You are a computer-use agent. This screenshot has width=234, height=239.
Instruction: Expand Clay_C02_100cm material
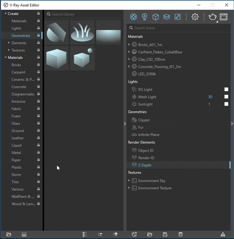[x=129, y=59]
